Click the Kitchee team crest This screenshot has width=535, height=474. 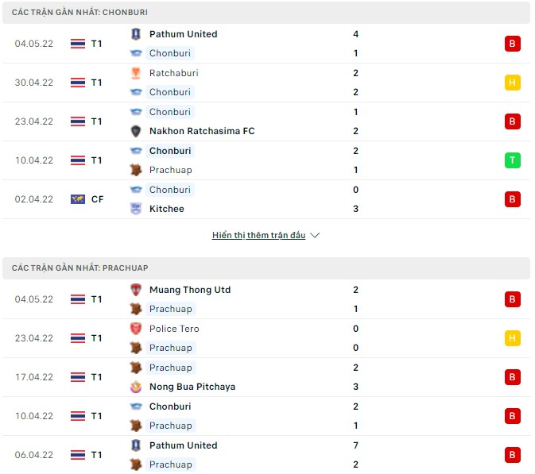(135, 209)
